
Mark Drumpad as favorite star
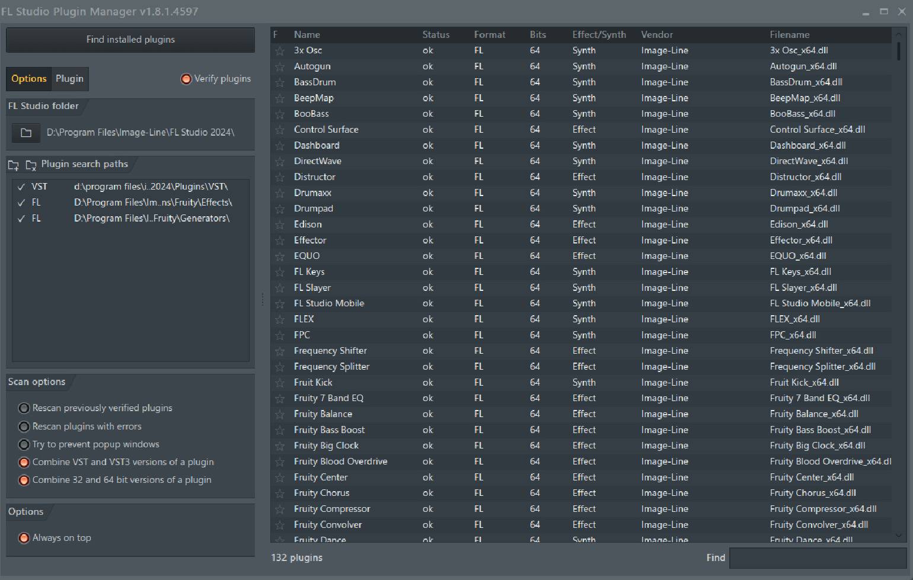coord(279,209)
